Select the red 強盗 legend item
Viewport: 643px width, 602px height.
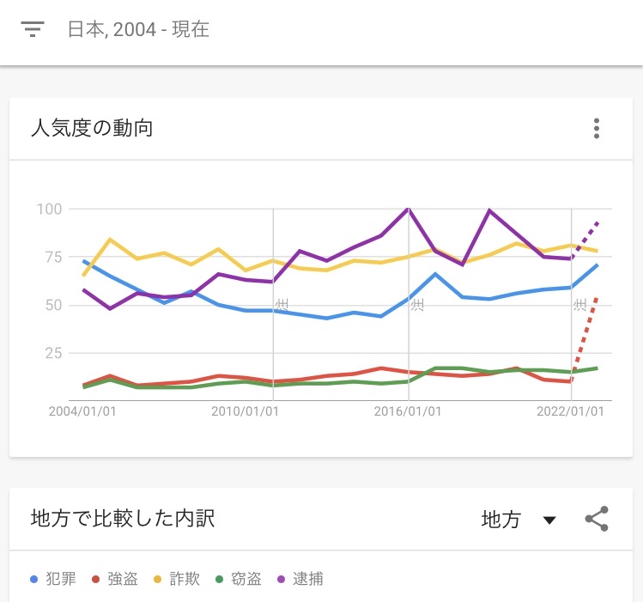115,579
